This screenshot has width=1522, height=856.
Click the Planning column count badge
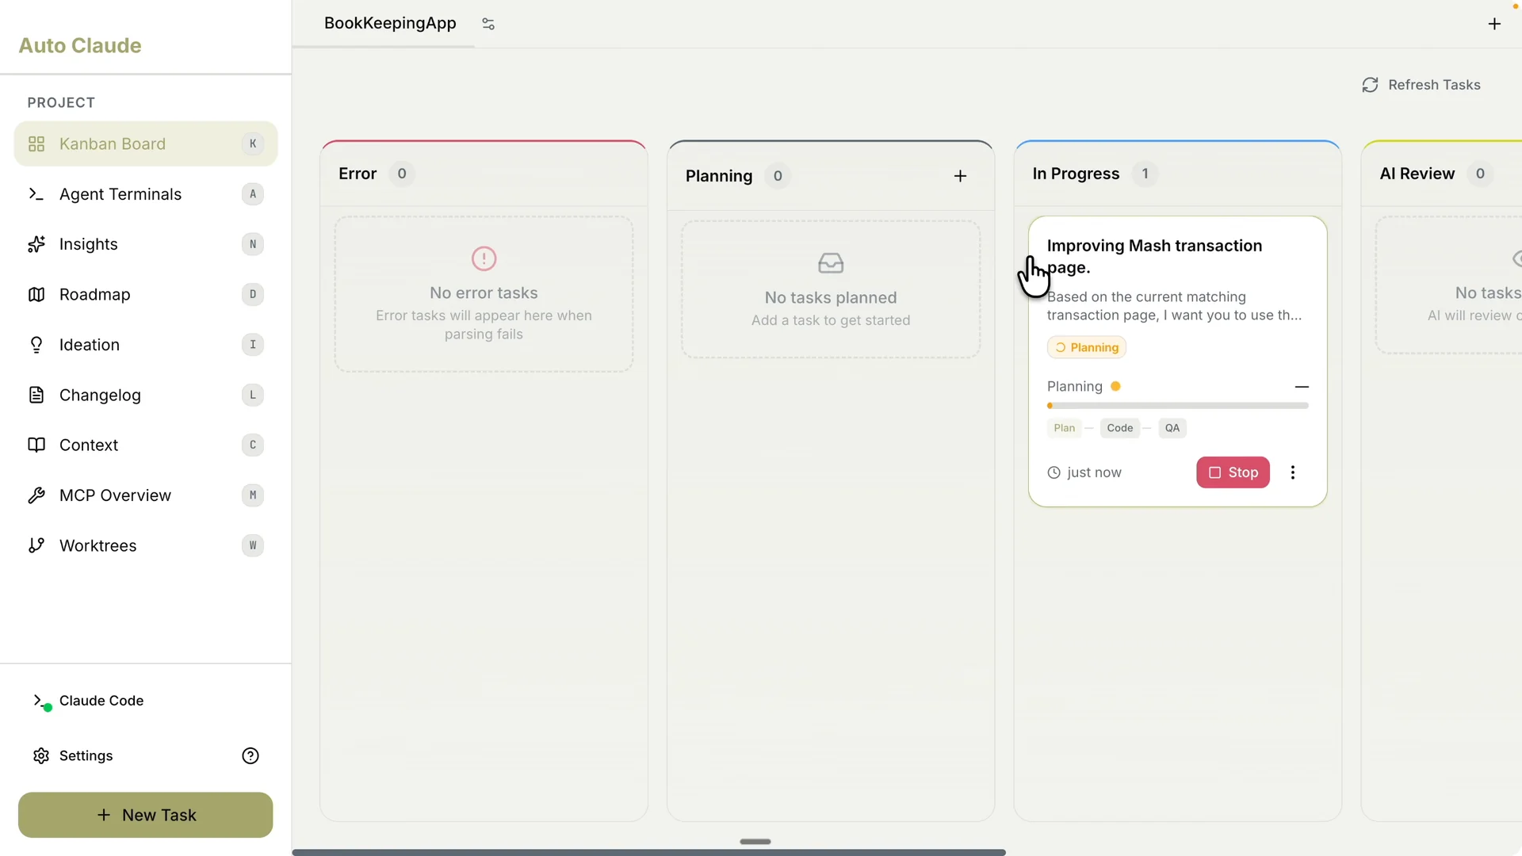coord(778,176)
